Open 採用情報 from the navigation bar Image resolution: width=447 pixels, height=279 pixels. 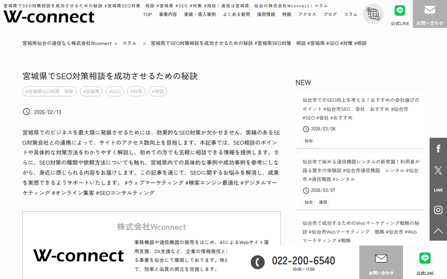(266, 14)
